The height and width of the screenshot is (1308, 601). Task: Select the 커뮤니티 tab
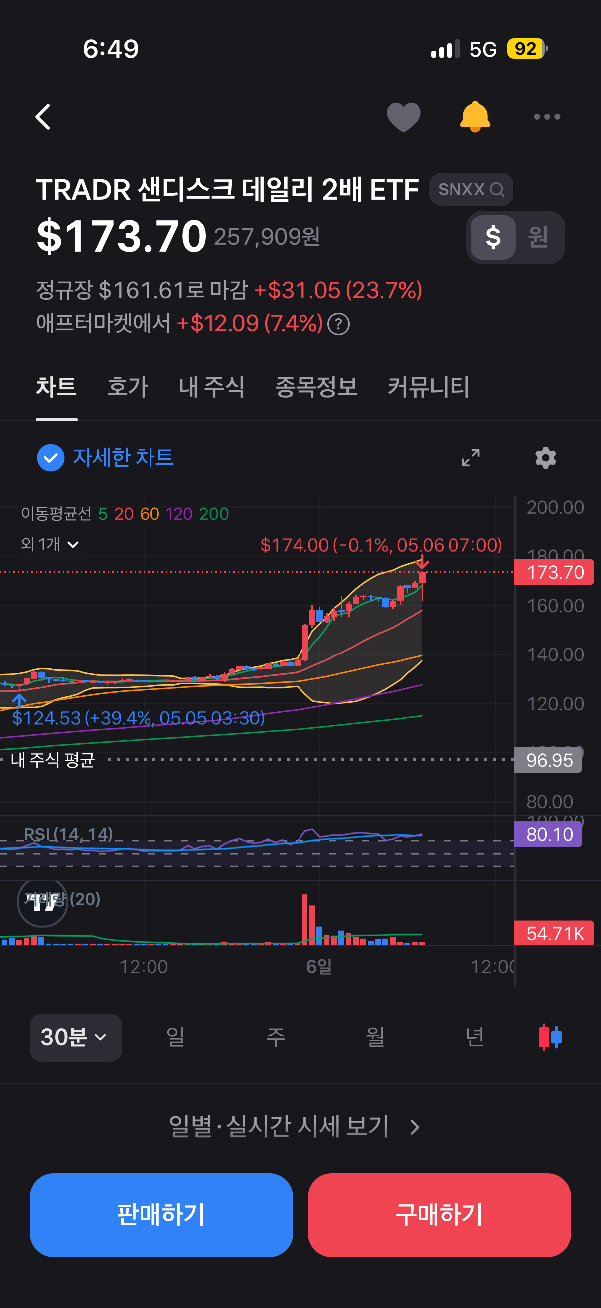429,387
